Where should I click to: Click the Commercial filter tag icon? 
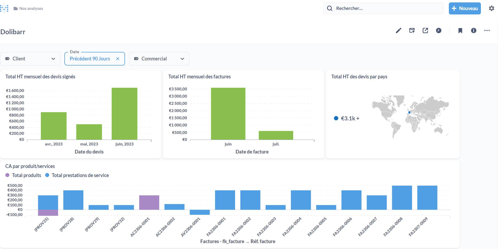136,59
